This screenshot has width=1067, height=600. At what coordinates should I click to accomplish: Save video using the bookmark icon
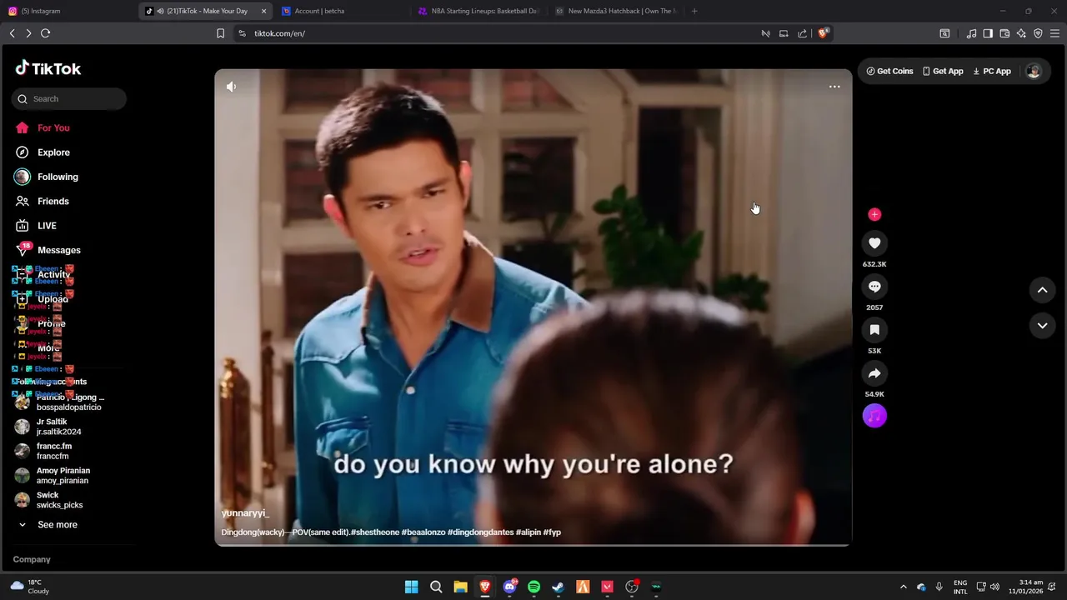pos(874,330)
